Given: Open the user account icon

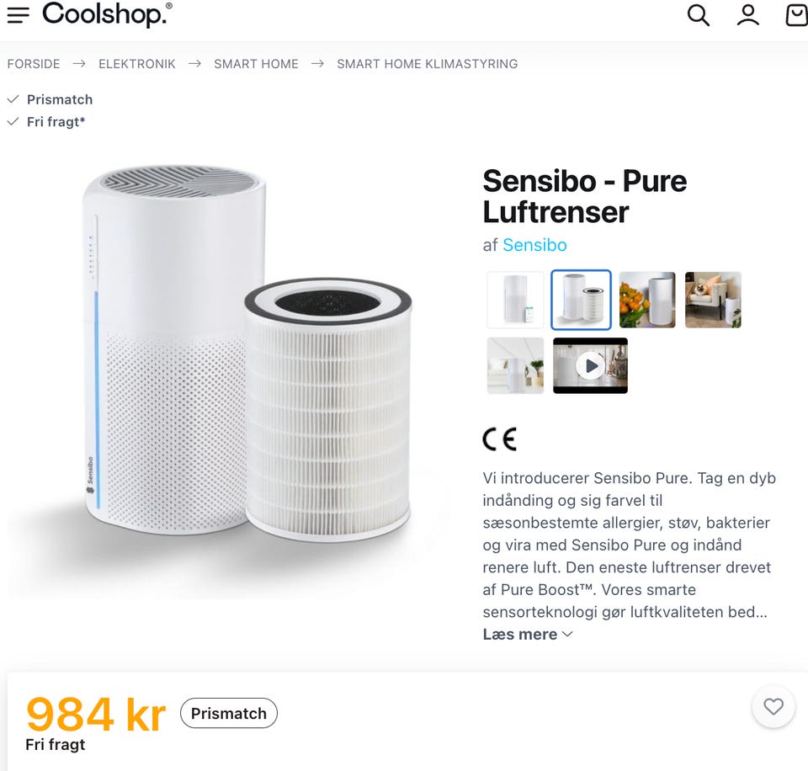Looking at the screenshot, I should [747, 15].
